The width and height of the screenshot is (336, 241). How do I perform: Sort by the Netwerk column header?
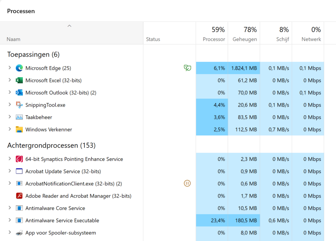pyautogui.click(x=308, y=33)
